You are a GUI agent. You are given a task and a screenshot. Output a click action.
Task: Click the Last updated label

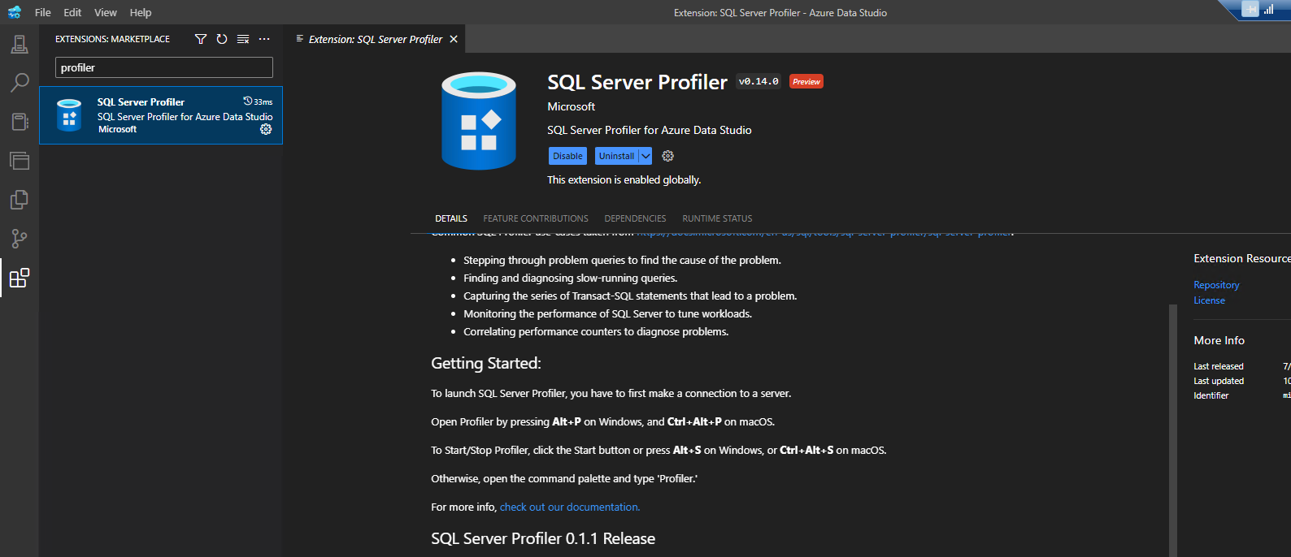pos(1219,381)
